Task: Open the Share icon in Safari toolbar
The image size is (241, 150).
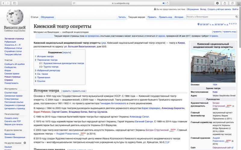Action: (225, 3)
